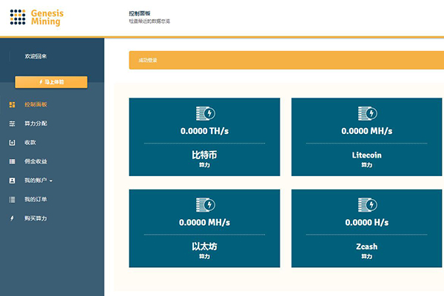444x296 pixels.
Task: Click the 算力分配 sliders icon
Action: pos(12,124)
